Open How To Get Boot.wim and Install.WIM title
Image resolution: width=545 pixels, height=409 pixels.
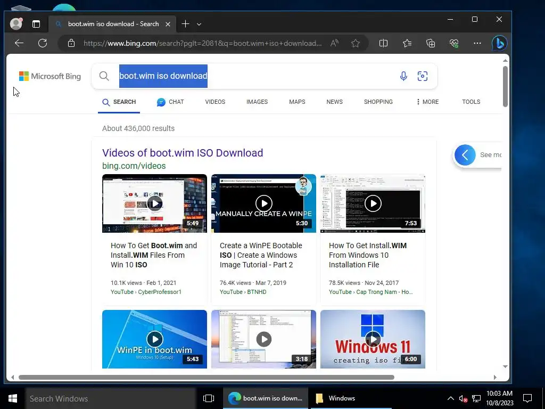(x=154, y=255)
